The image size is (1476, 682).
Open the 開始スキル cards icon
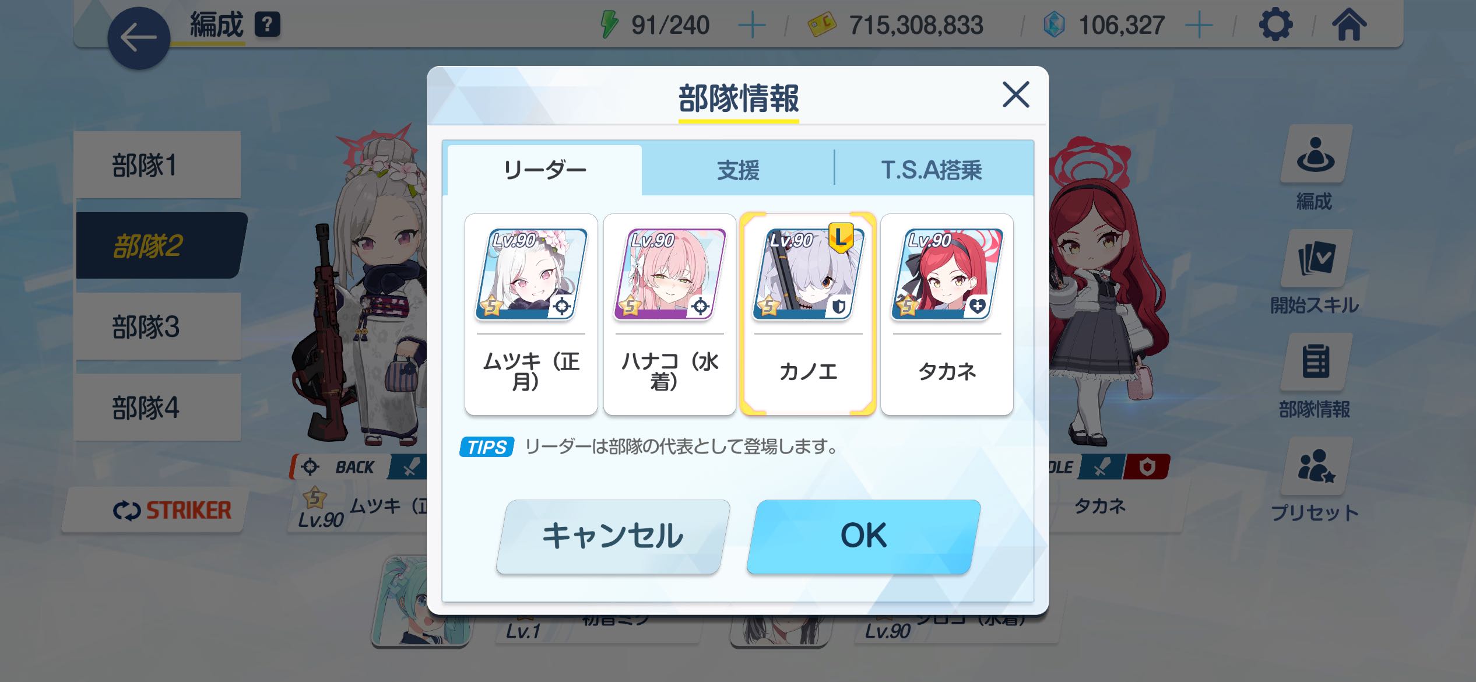(x=1315, y=259)
